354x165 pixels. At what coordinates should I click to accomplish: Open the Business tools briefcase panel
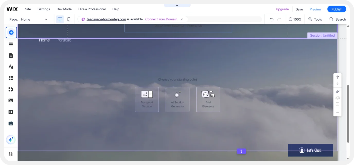point(11,123)
